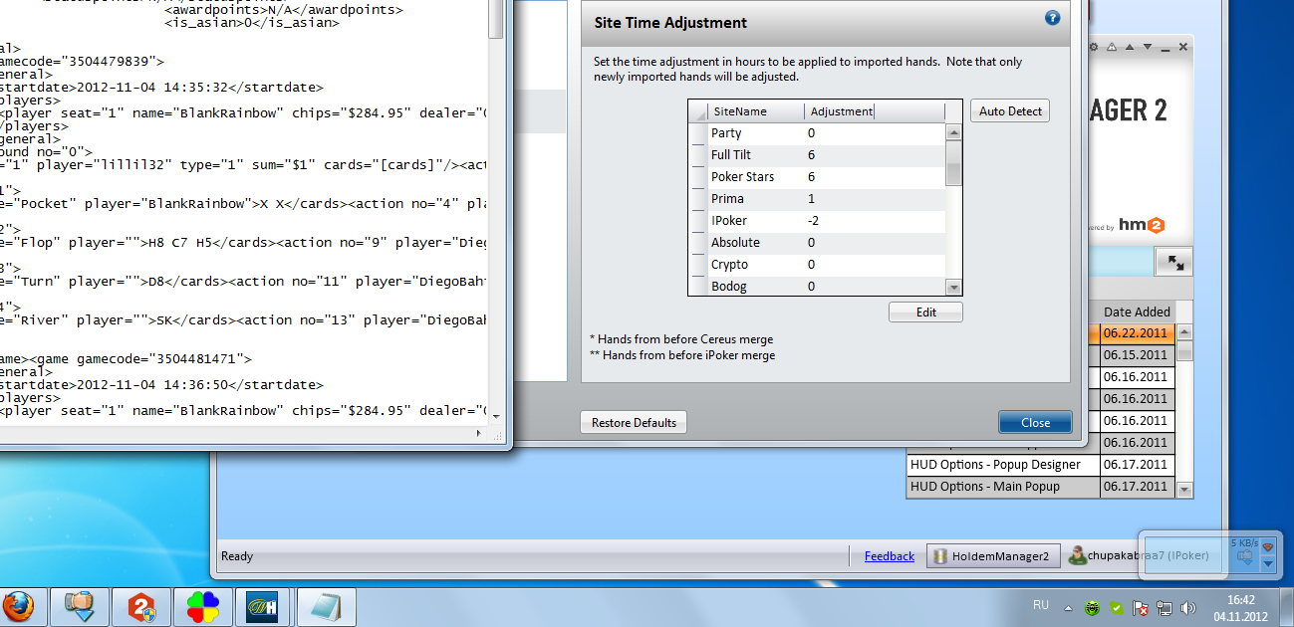Viewport: 1294px width, 627px height.
Task: Open the Notepad taskbar icon
Action: coord(325,606)
